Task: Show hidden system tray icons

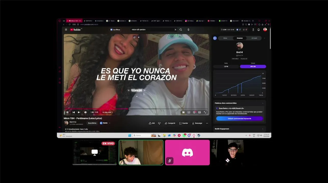Action: tap(246, 135)
